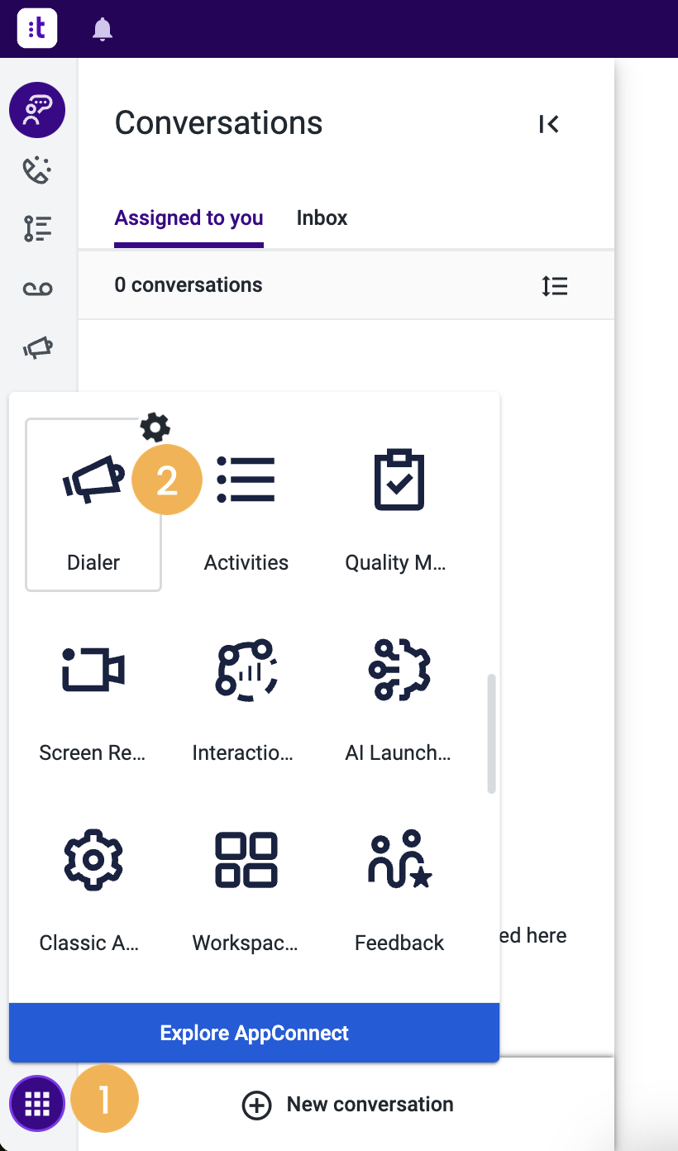The width and height of the screenshot is (678, 1151).
Task: Click the conversation sort order icon
Action: click(x=554, y=285)
